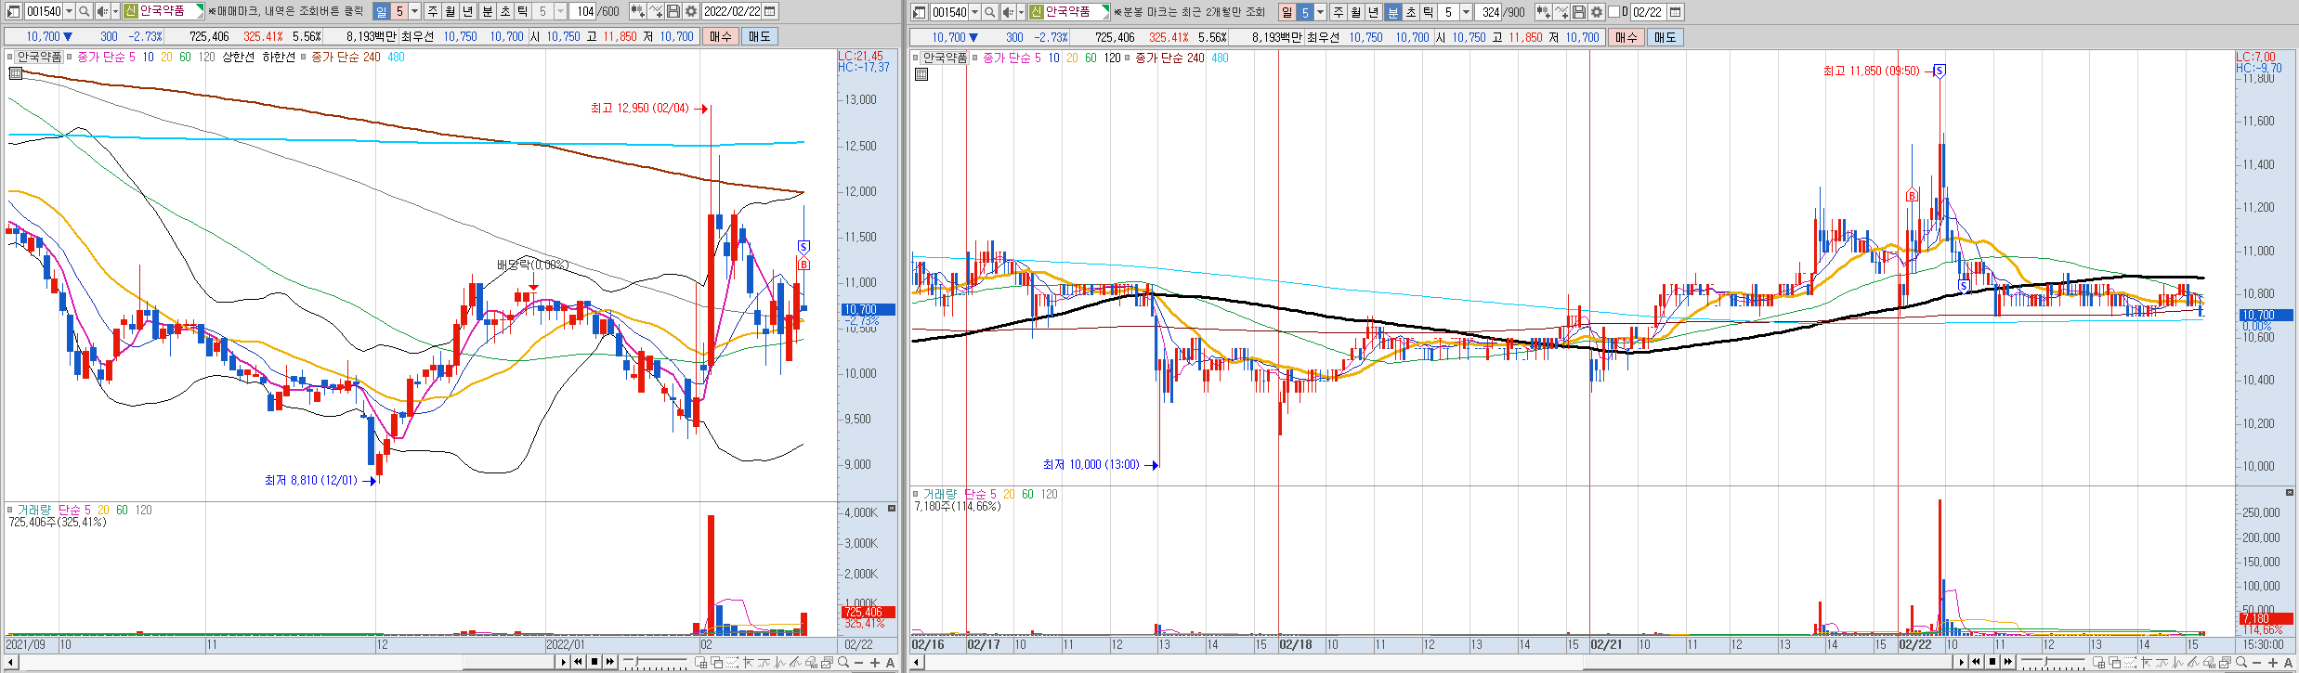
Task: Switch right chart to yearly (년) period
Action: 1374,12
